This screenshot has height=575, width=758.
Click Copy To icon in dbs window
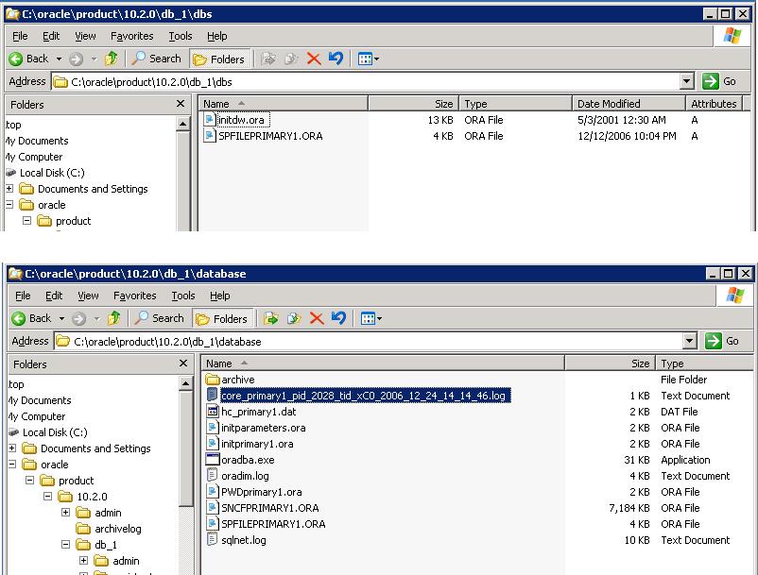click(291, 59)
